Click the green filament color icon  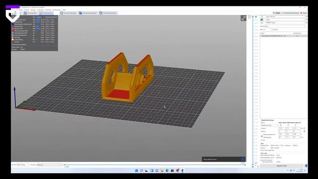coord(262,20)
